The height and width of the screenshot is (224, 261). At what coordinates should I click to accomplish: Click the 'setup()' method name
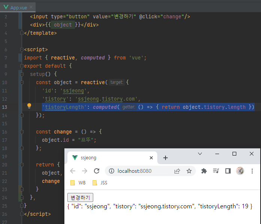pos(40,74)
